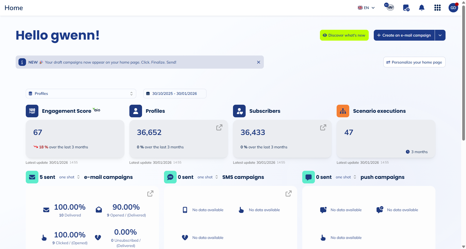Open the date range picker field

point(175,94)
